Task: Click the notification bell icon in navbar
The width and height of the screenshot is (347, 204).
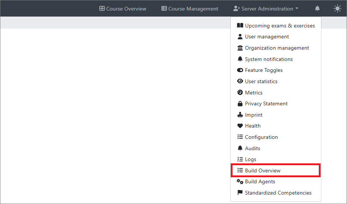Action: pyautogui.click(x=317, y=9)
